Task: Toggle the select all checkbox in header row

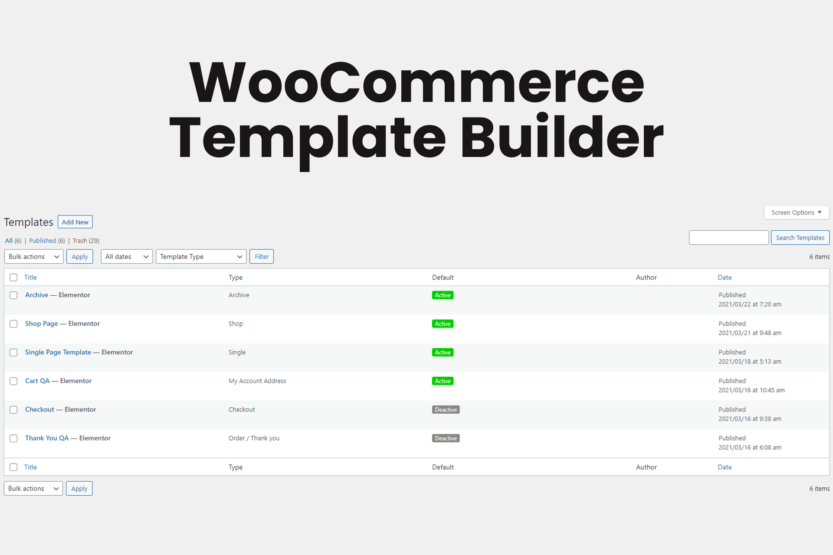Action: click(13, 277)
